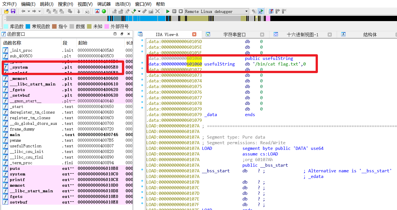Stop the debugged process
This screenshot has width=397, height=210.
point(181,11)
